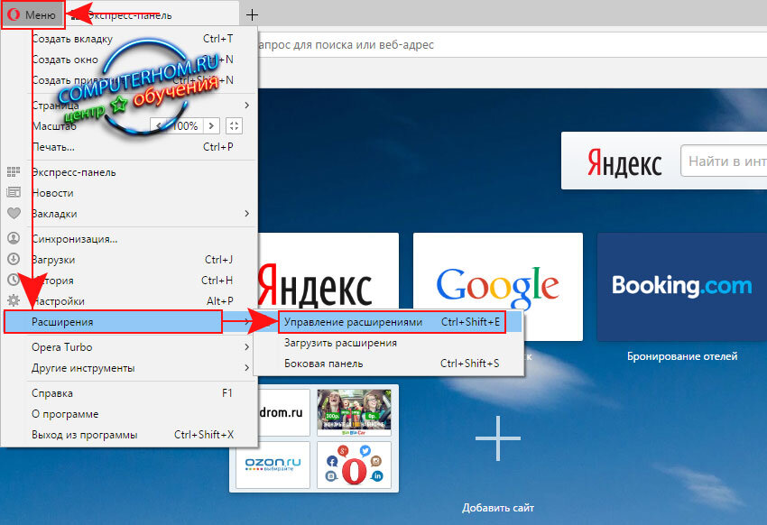Viewport: 767px width, 525px height.
Task: Toggle fullscreen icon next to zoom
Action: [235, 126]
